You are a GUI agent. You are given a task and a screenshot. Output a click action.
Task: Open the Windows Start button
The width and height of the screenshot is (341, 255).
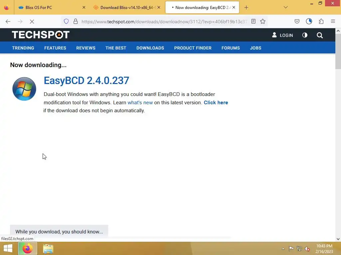pos(8,248)
